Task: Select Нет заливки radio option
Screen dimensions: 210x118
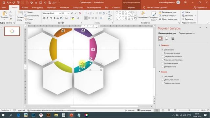Action: (162, 49)
